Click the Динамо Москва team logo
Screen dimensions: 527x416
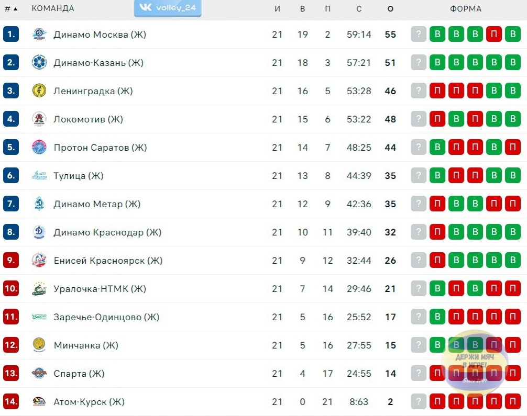click(39, 34)
